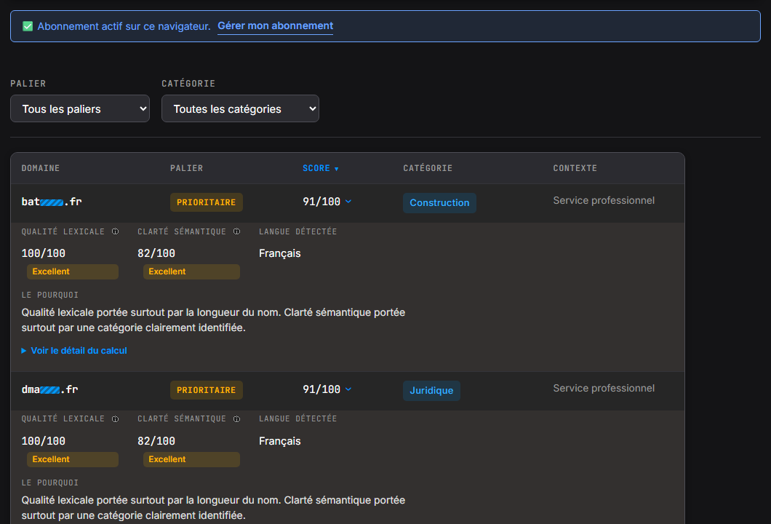Screen dimensions: 771x524
Task: Click the Le pourquoi explanation paragraph for bat….fr
Action: coord(213,320)
